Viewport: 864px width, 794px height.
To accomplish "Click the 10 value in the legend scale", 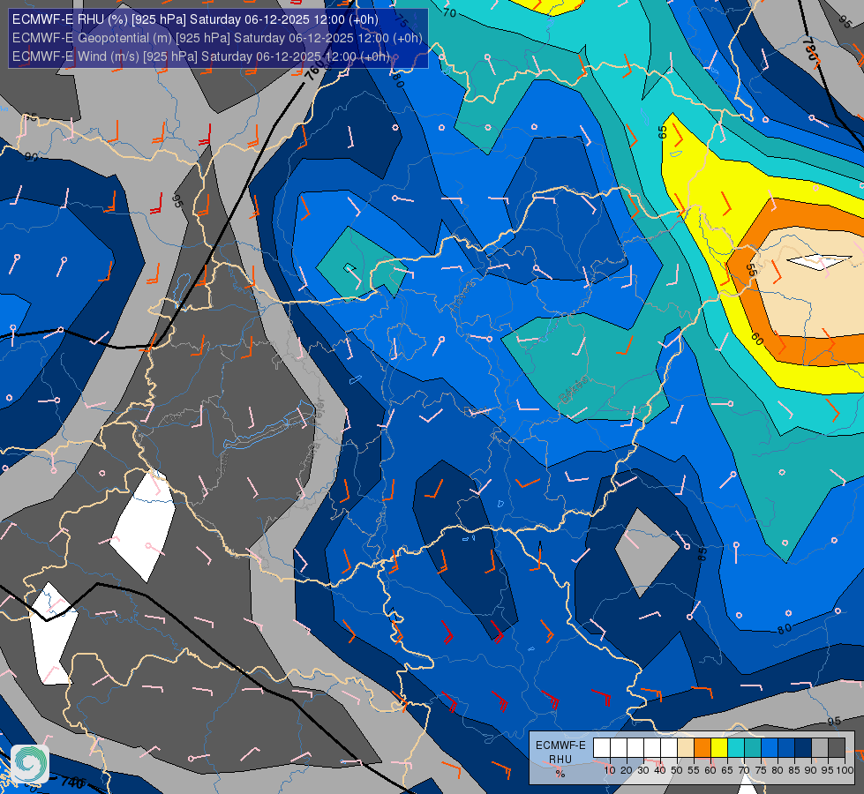I will 610,770.
